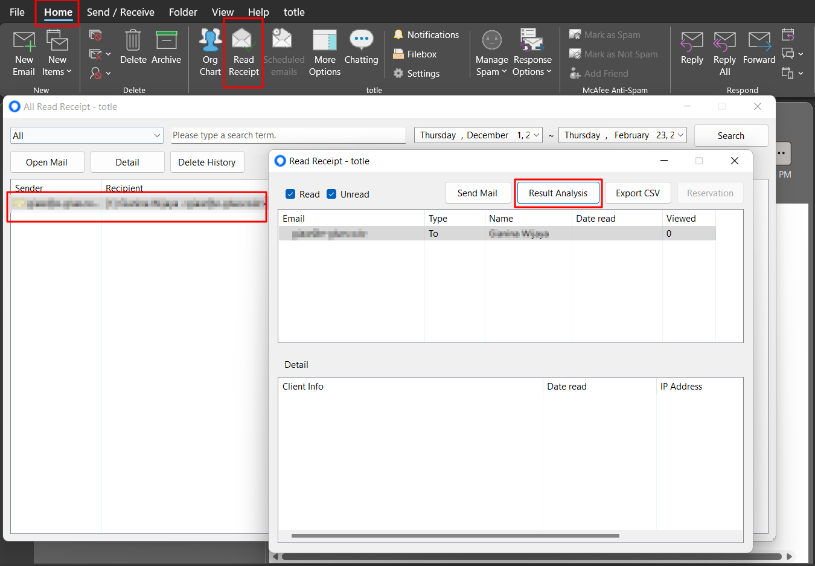Open the start date picker December 1
The image size is (815, 566).
[x=478, y=135]
